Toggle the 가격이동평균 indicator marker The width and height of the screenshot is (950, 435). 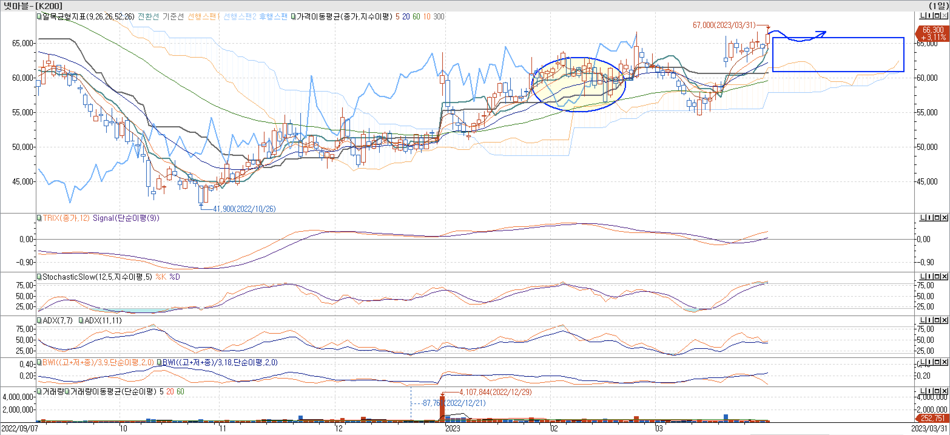click(293, 17)
